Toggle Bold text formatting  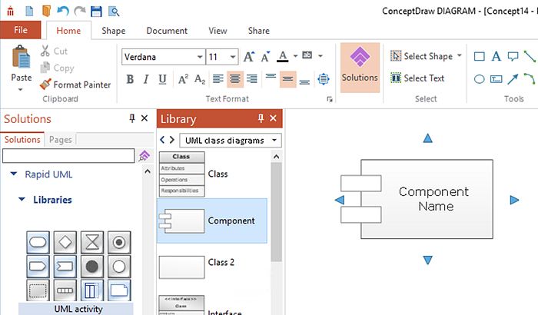pyautogui.click(x=130, y=79)
